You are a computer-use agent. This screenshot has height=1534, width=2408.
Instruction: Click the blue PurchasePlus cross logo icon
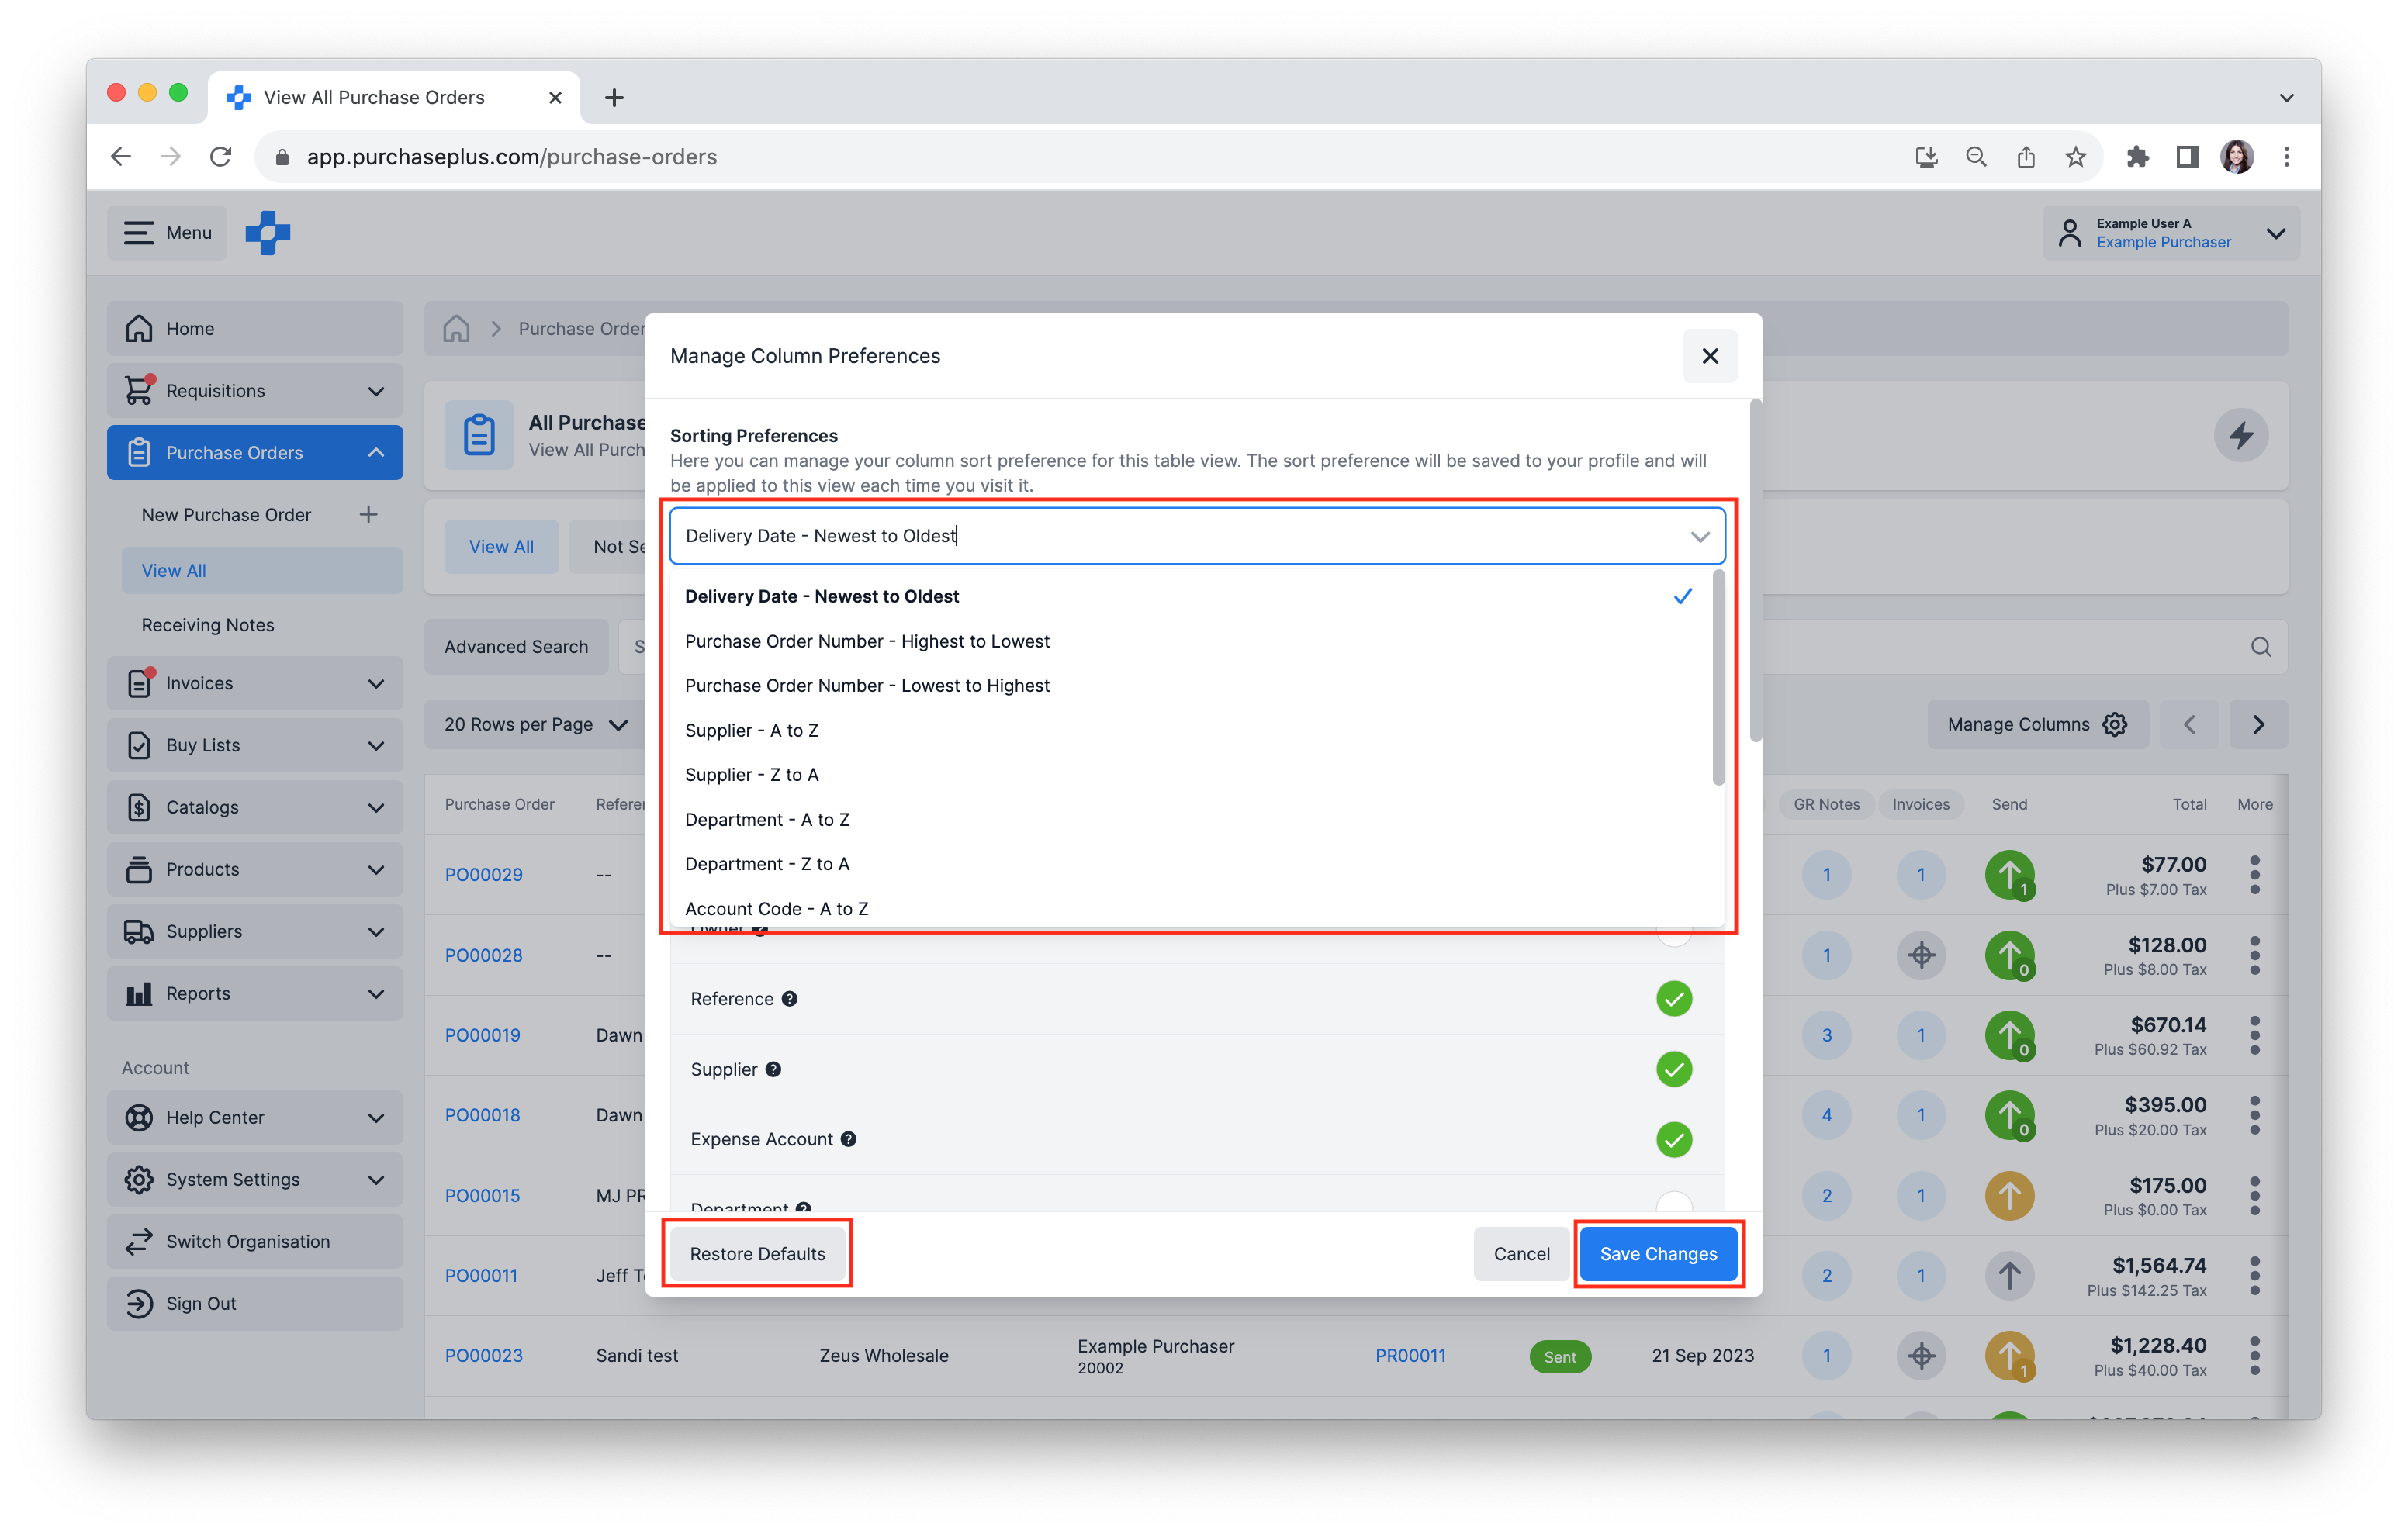click(x=268, y=232)
